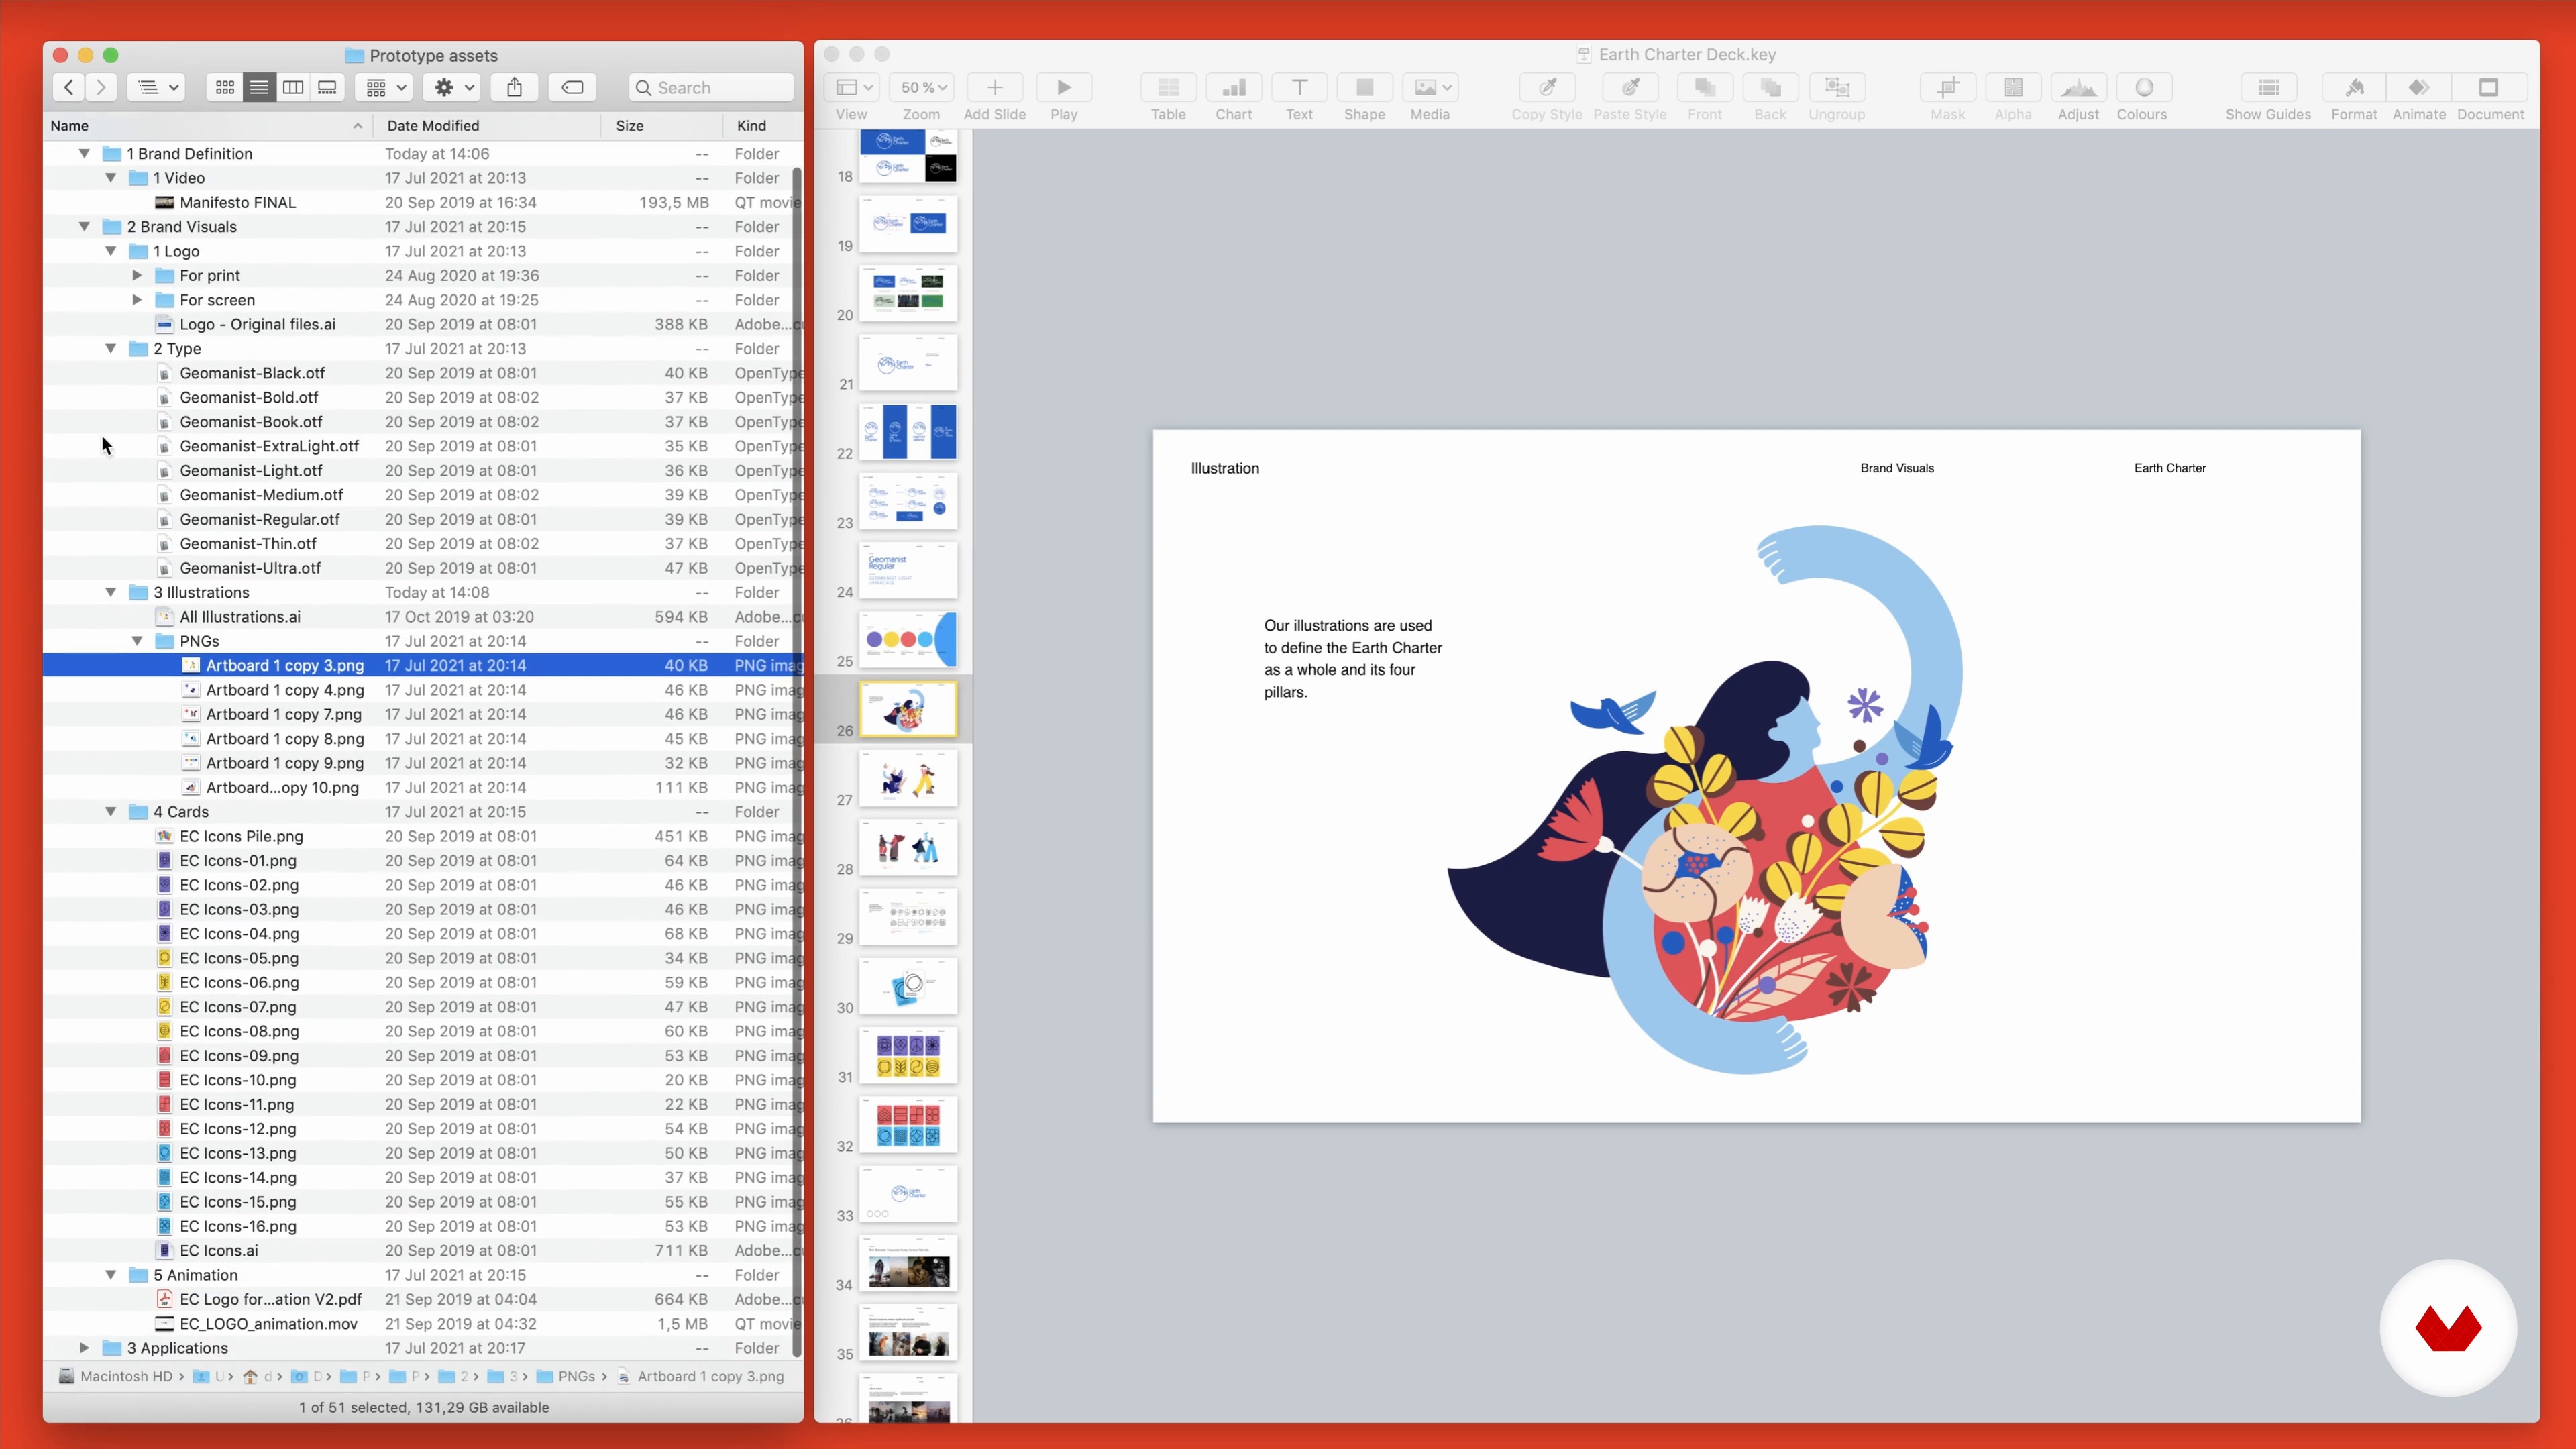Select All Illustrations.ai file

[x=423, y=616]
